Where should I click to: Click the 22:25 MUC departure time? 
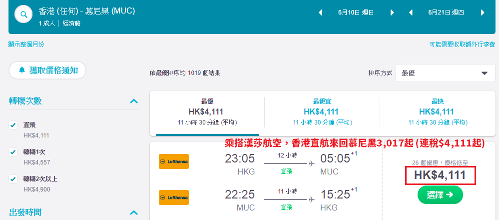pos(240,194)
